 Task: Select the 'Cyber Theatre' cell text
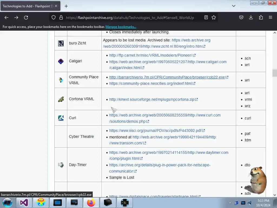[x=81, y=136]
